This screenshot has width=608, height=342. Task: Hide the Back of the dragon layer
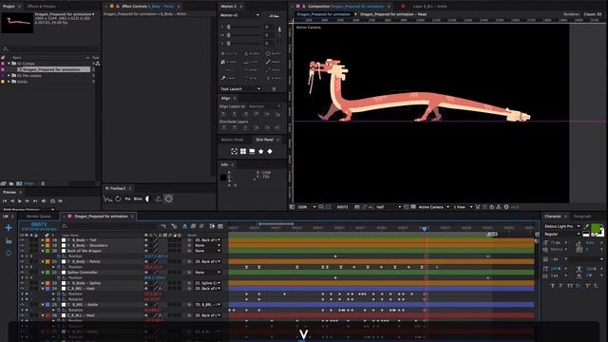[x=22, y=251]
